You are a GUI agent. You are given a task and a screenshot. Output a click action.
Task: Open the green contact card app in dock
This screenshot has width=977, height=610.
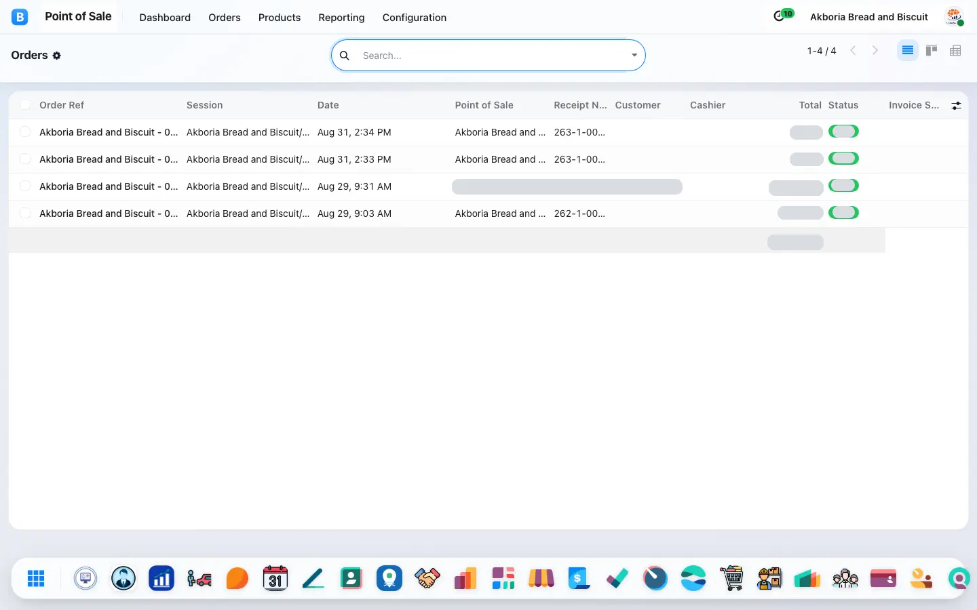pos(351,579)
